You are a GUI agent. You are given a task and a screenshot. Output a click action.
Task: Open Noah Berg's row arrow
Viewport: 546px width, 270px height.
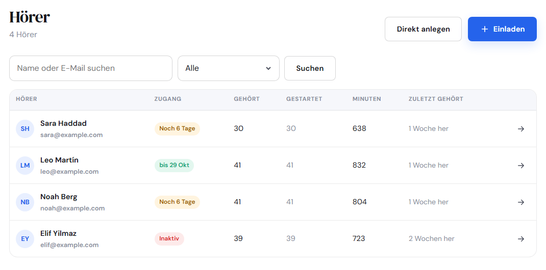pyautogui.click(x=521, y=202)
